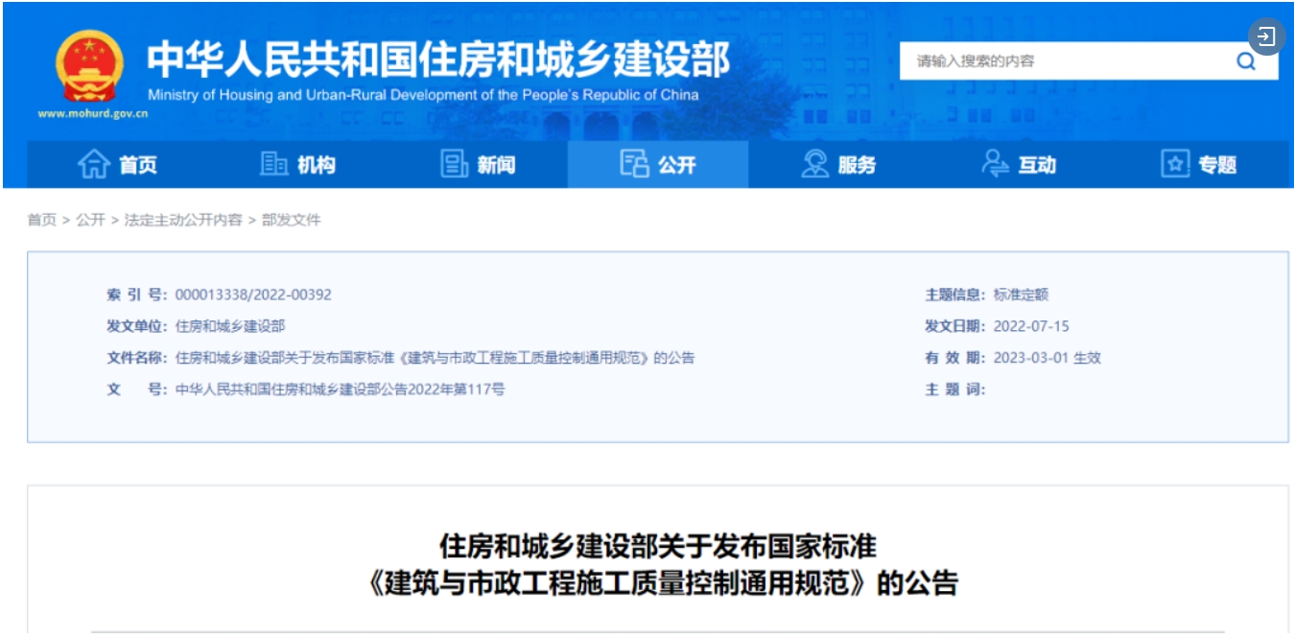This screenshot has height=638, width=1294.
Task: Open the 专题 navigation tab
Action: pos(1199,165)
